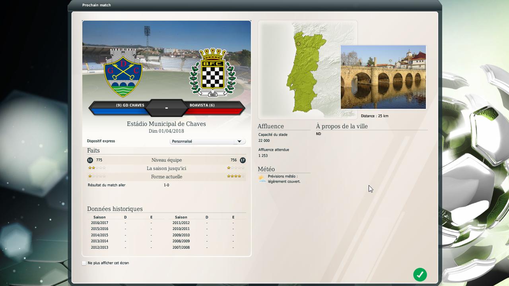
Task: Click the match date 'Dim 01/04/2018'
Action: 166,131
